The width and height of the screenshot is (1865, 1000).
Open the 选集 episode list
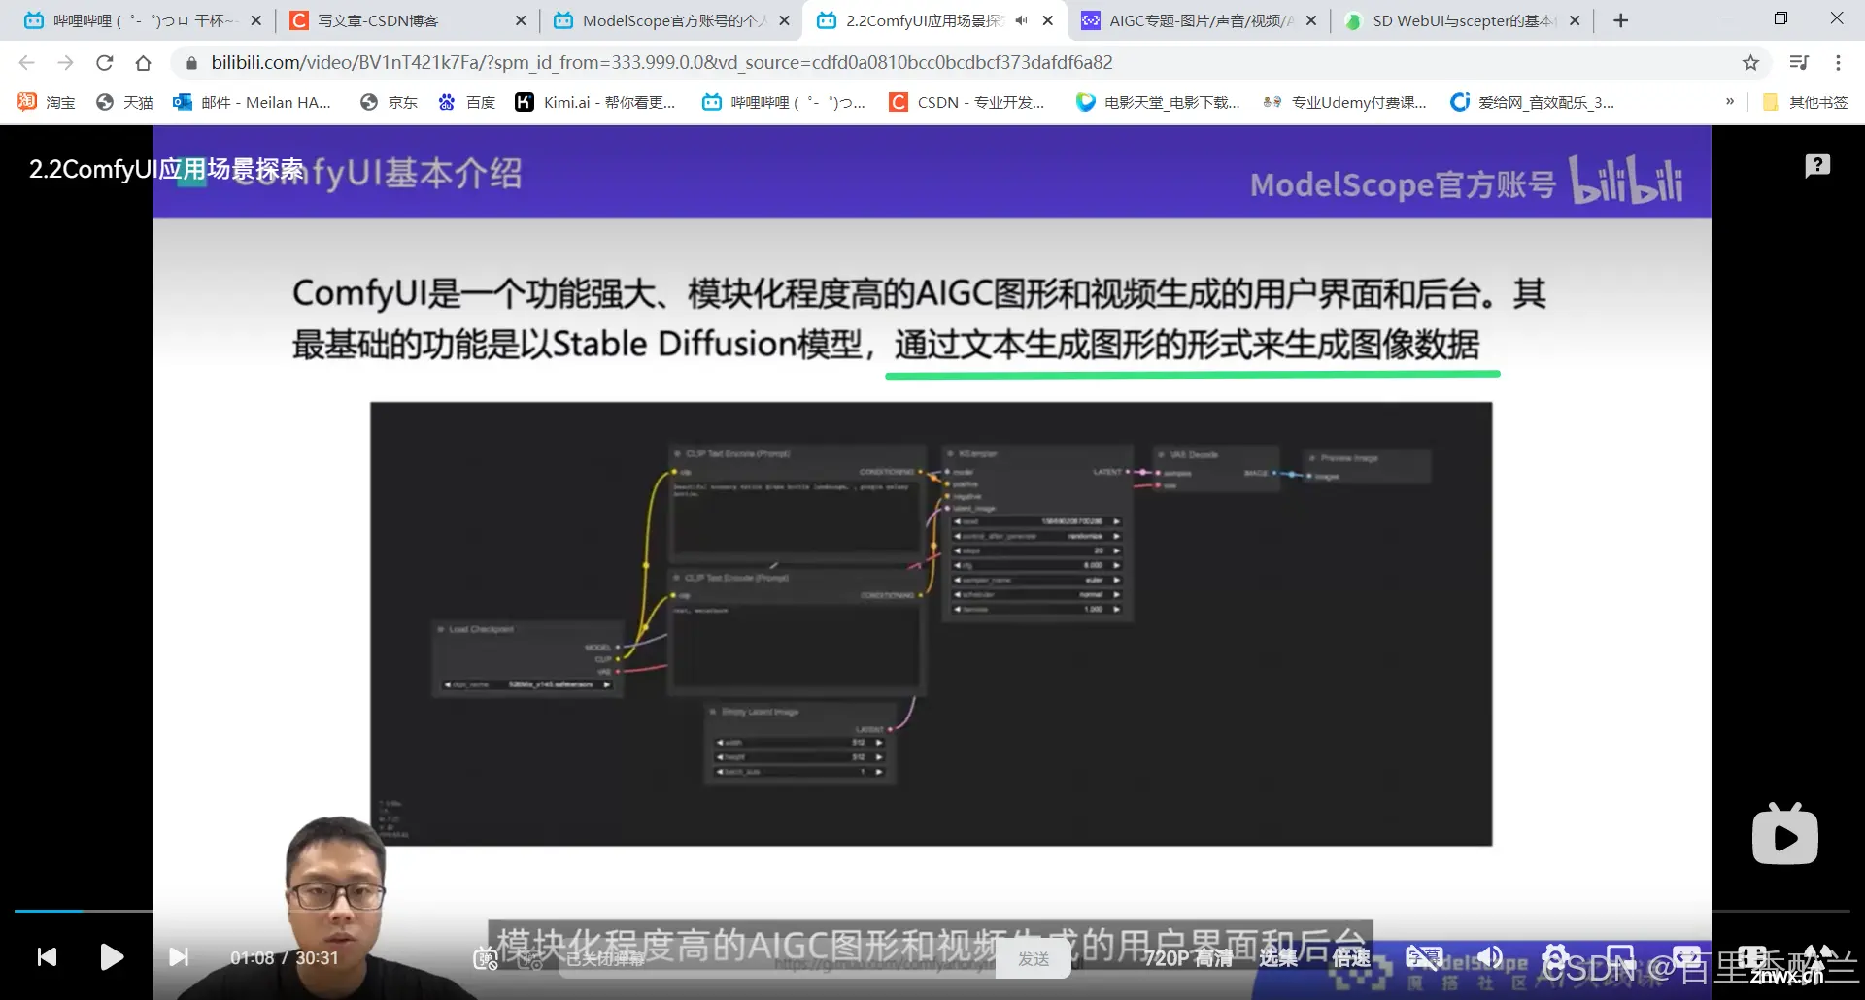point(1278,958)
